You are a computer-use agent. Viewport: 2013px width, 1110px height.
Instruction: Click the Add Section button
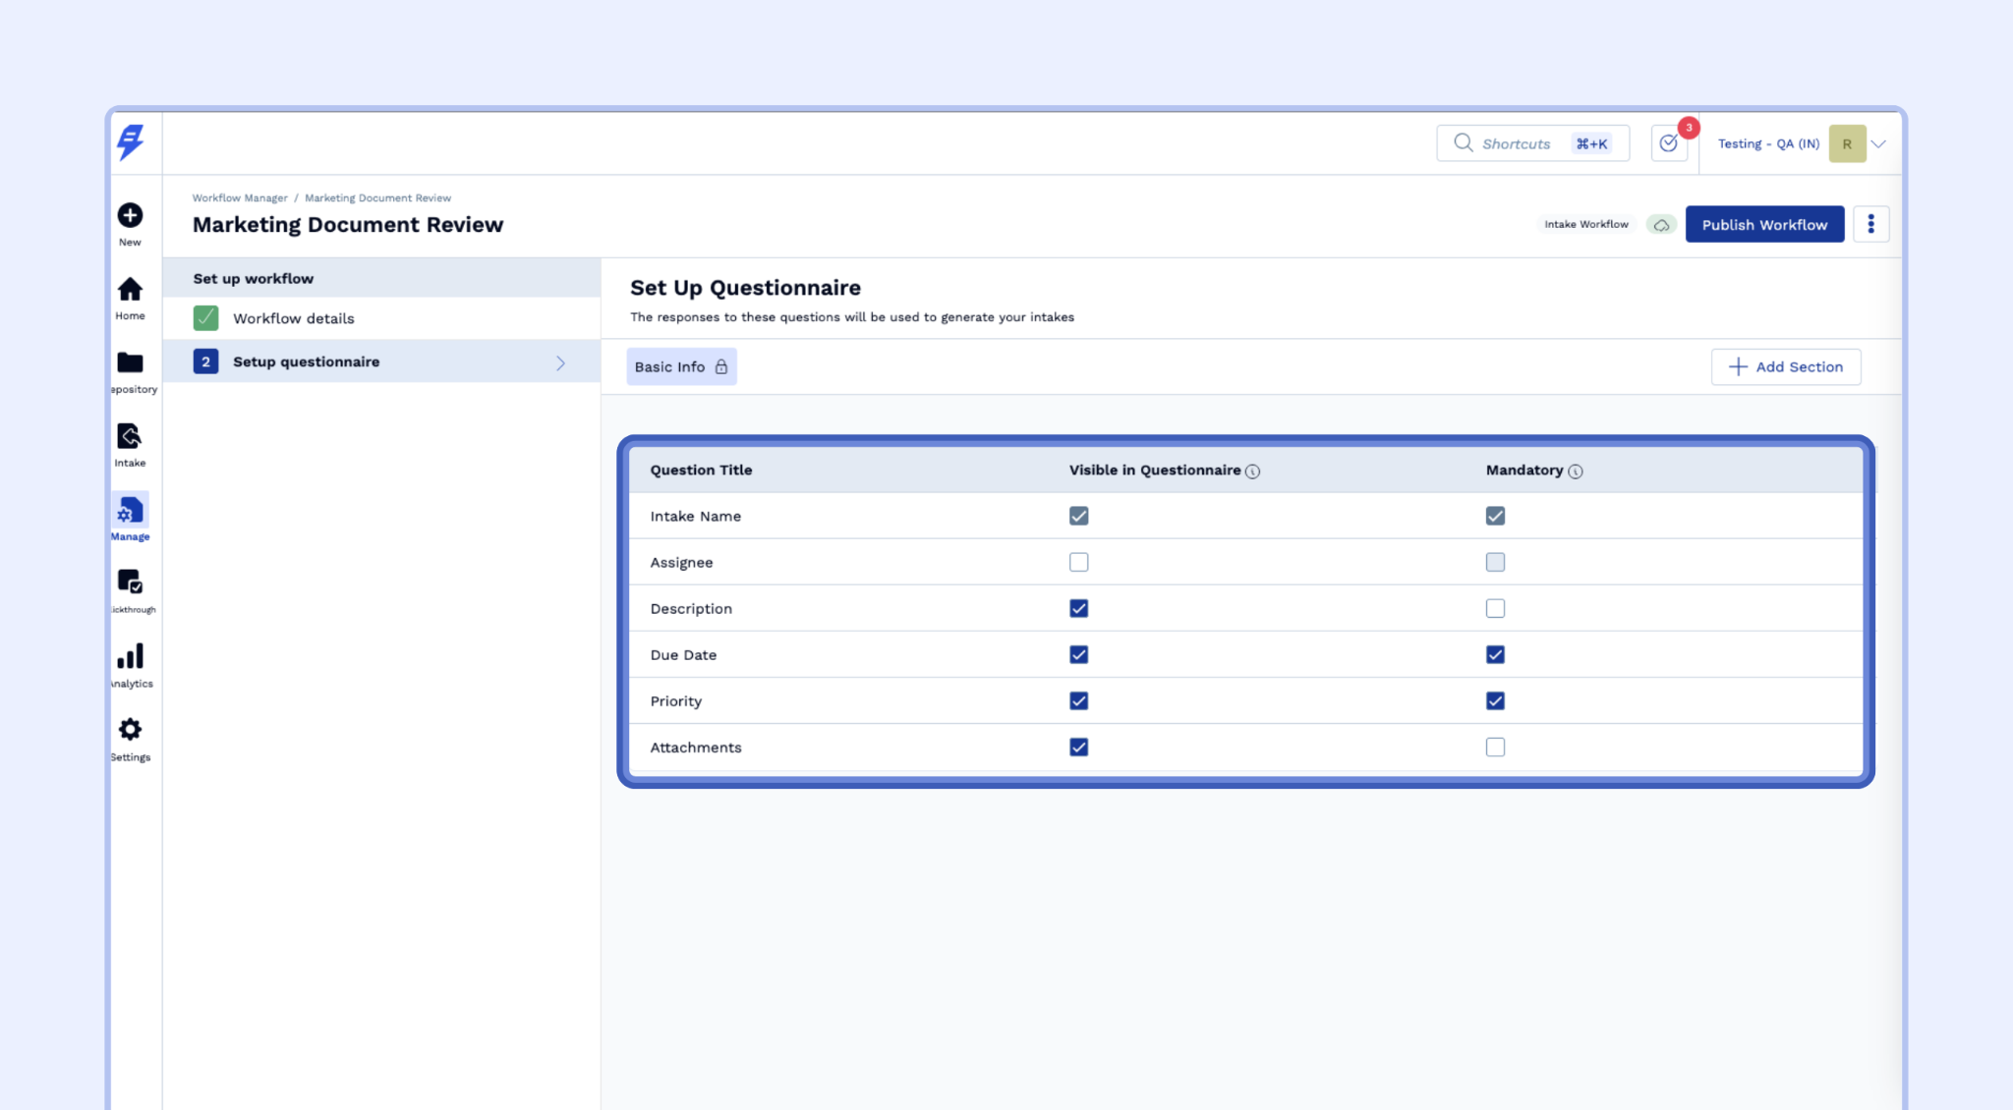tap(1785, 367)
